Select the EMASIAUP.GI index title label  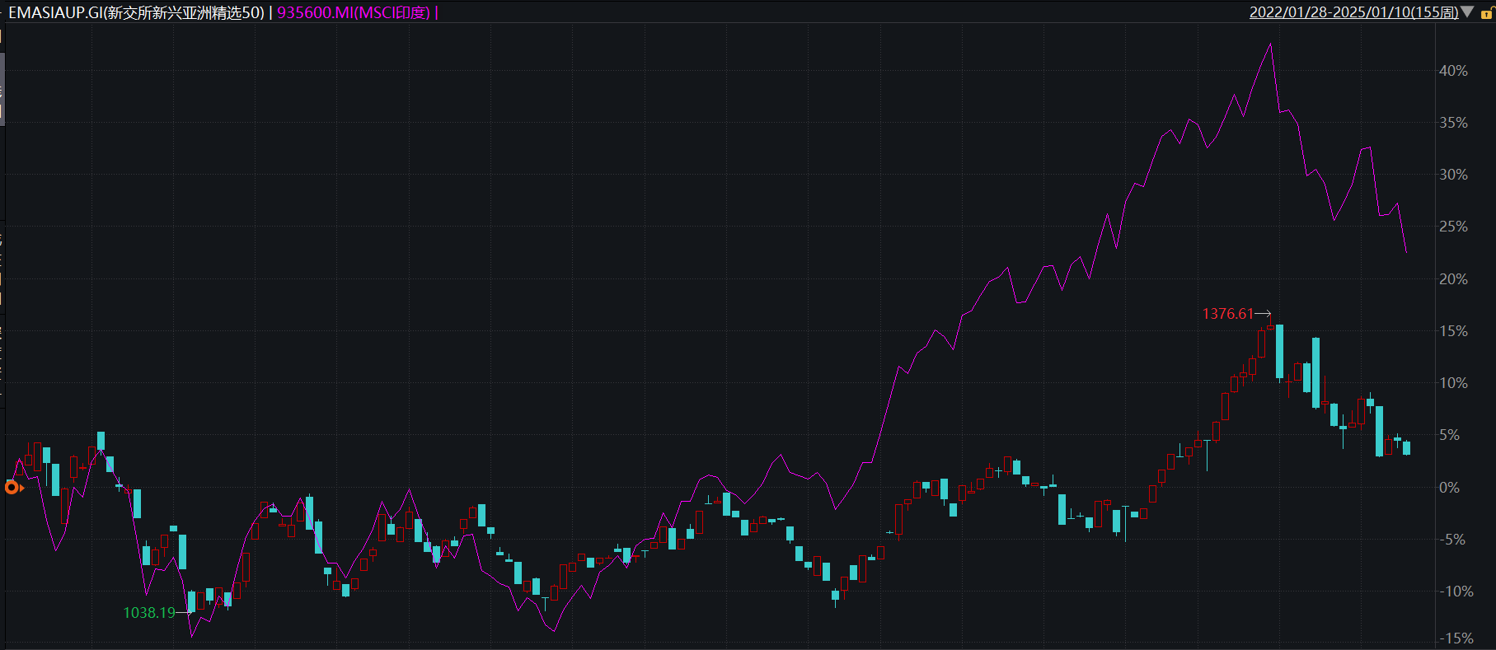click(136, 12)
